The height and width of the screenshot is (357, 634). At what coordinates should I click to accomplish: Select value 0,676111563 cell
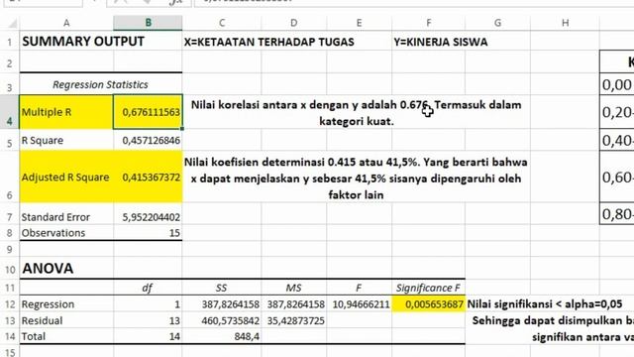tap(148, 112)
